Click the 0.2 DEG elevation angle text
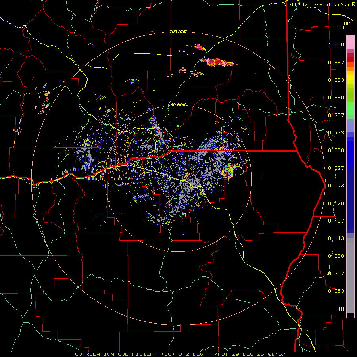The image size is (357, 357). click(x=191, y=354)
